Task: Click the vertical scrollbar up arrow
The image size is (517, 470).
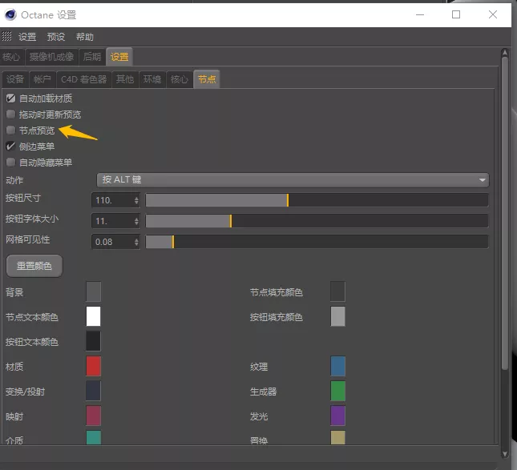Action: [505, 52]
